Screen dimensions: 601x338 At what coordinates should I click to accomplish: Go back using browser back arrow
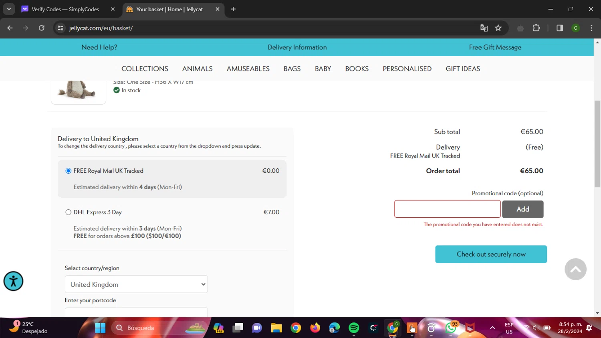click(x=10, y=28)
